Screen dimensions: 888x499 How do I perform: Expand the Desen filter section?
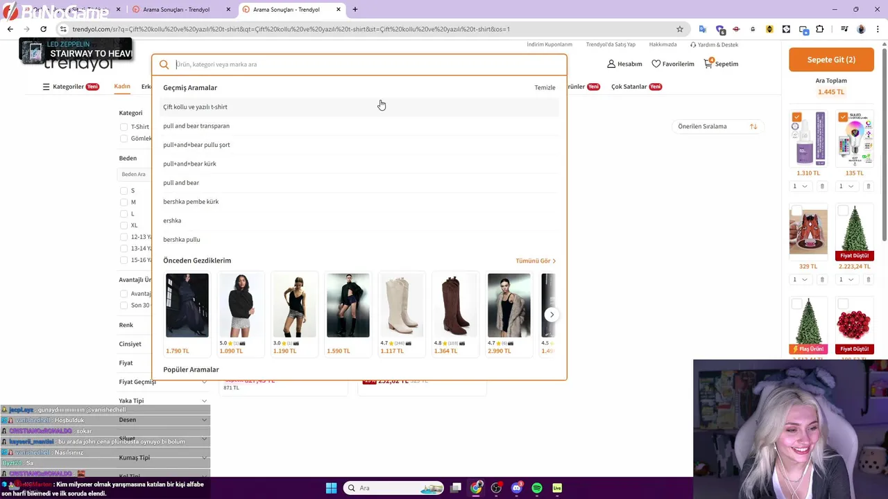[x=163, y=420]
